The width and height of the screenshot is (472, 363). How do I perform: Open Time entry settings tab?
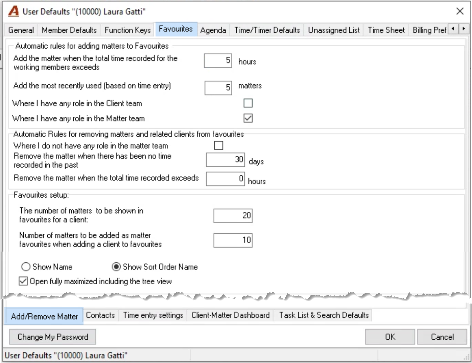[x=153, y=315]
